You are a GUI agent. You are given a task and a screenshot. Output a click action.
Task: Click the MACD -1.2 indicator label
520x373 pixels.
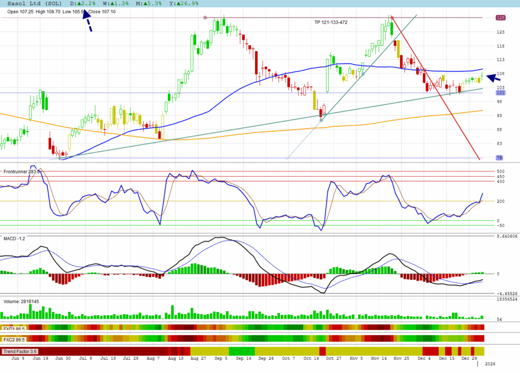tap(14, 239)
